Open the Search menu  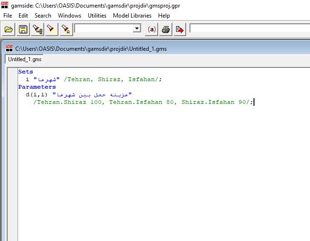click(x=43, y=16)
